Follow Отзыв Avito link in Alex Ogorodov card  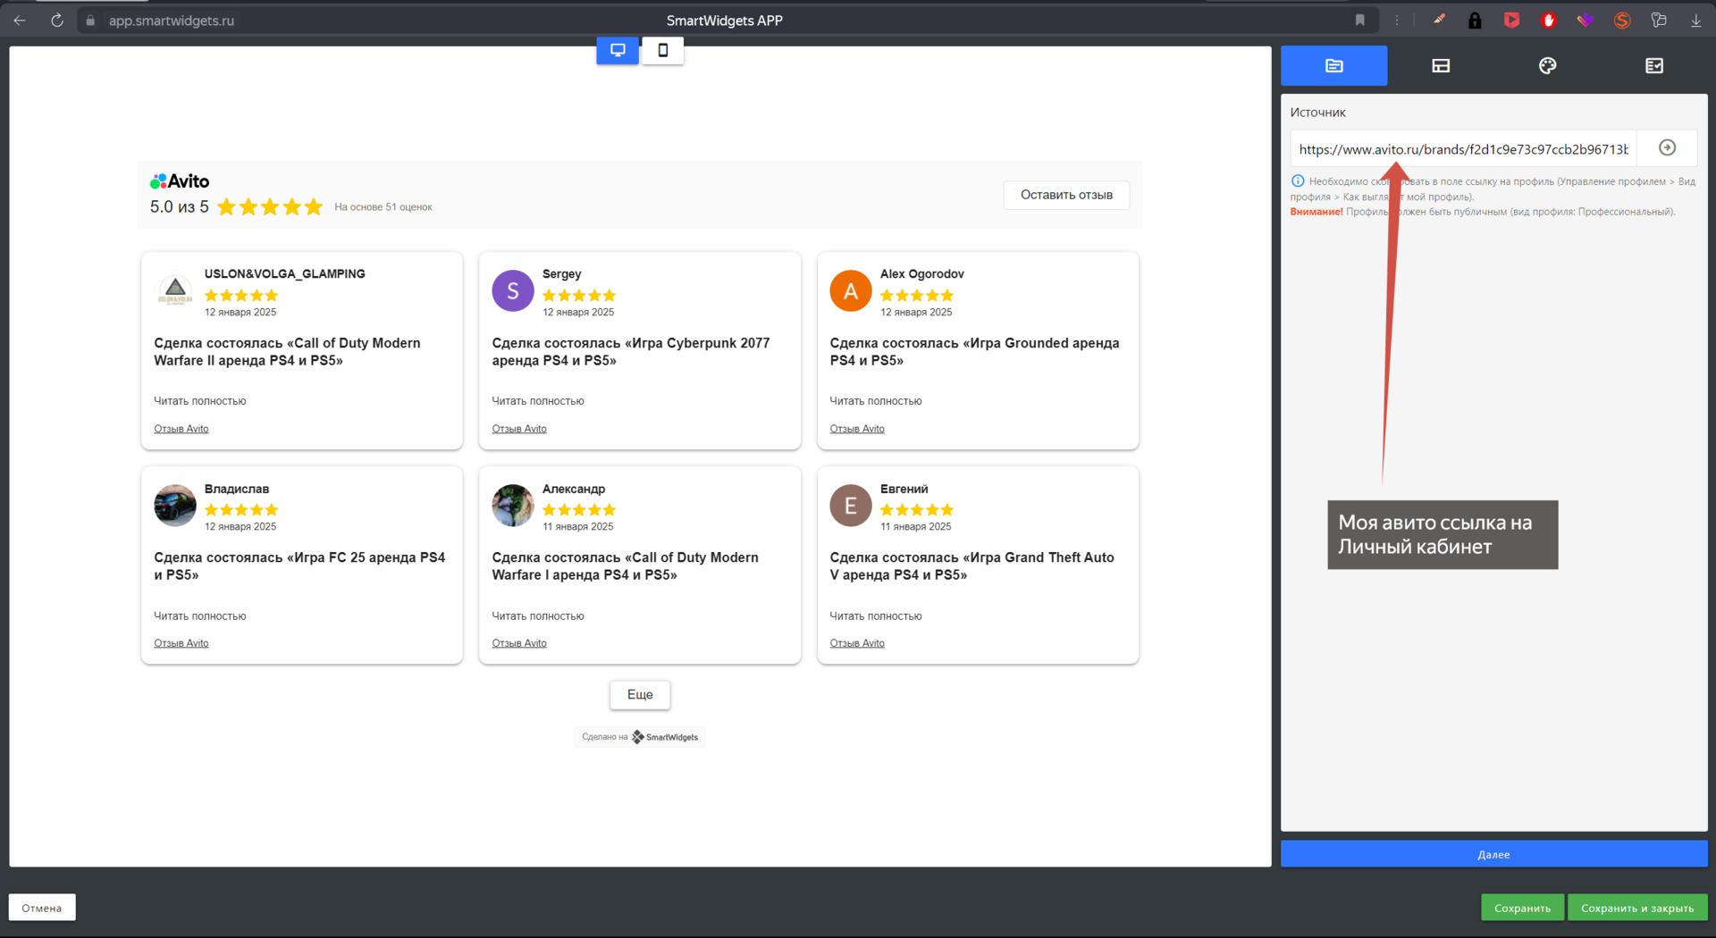click(857, 429)
